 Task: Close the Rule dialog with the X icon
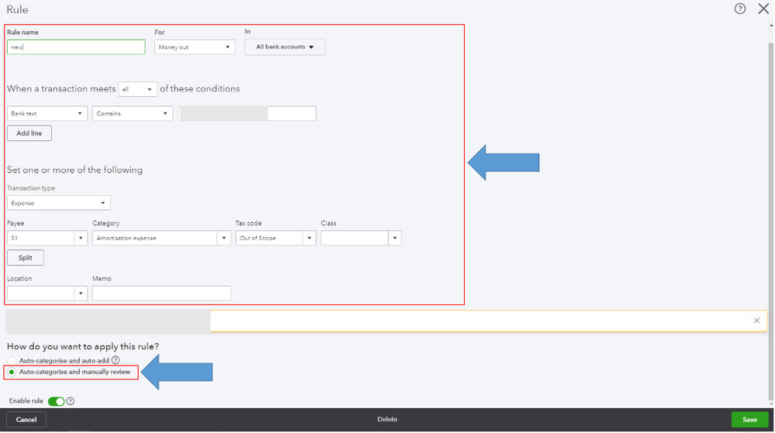(x=763, y=9)
